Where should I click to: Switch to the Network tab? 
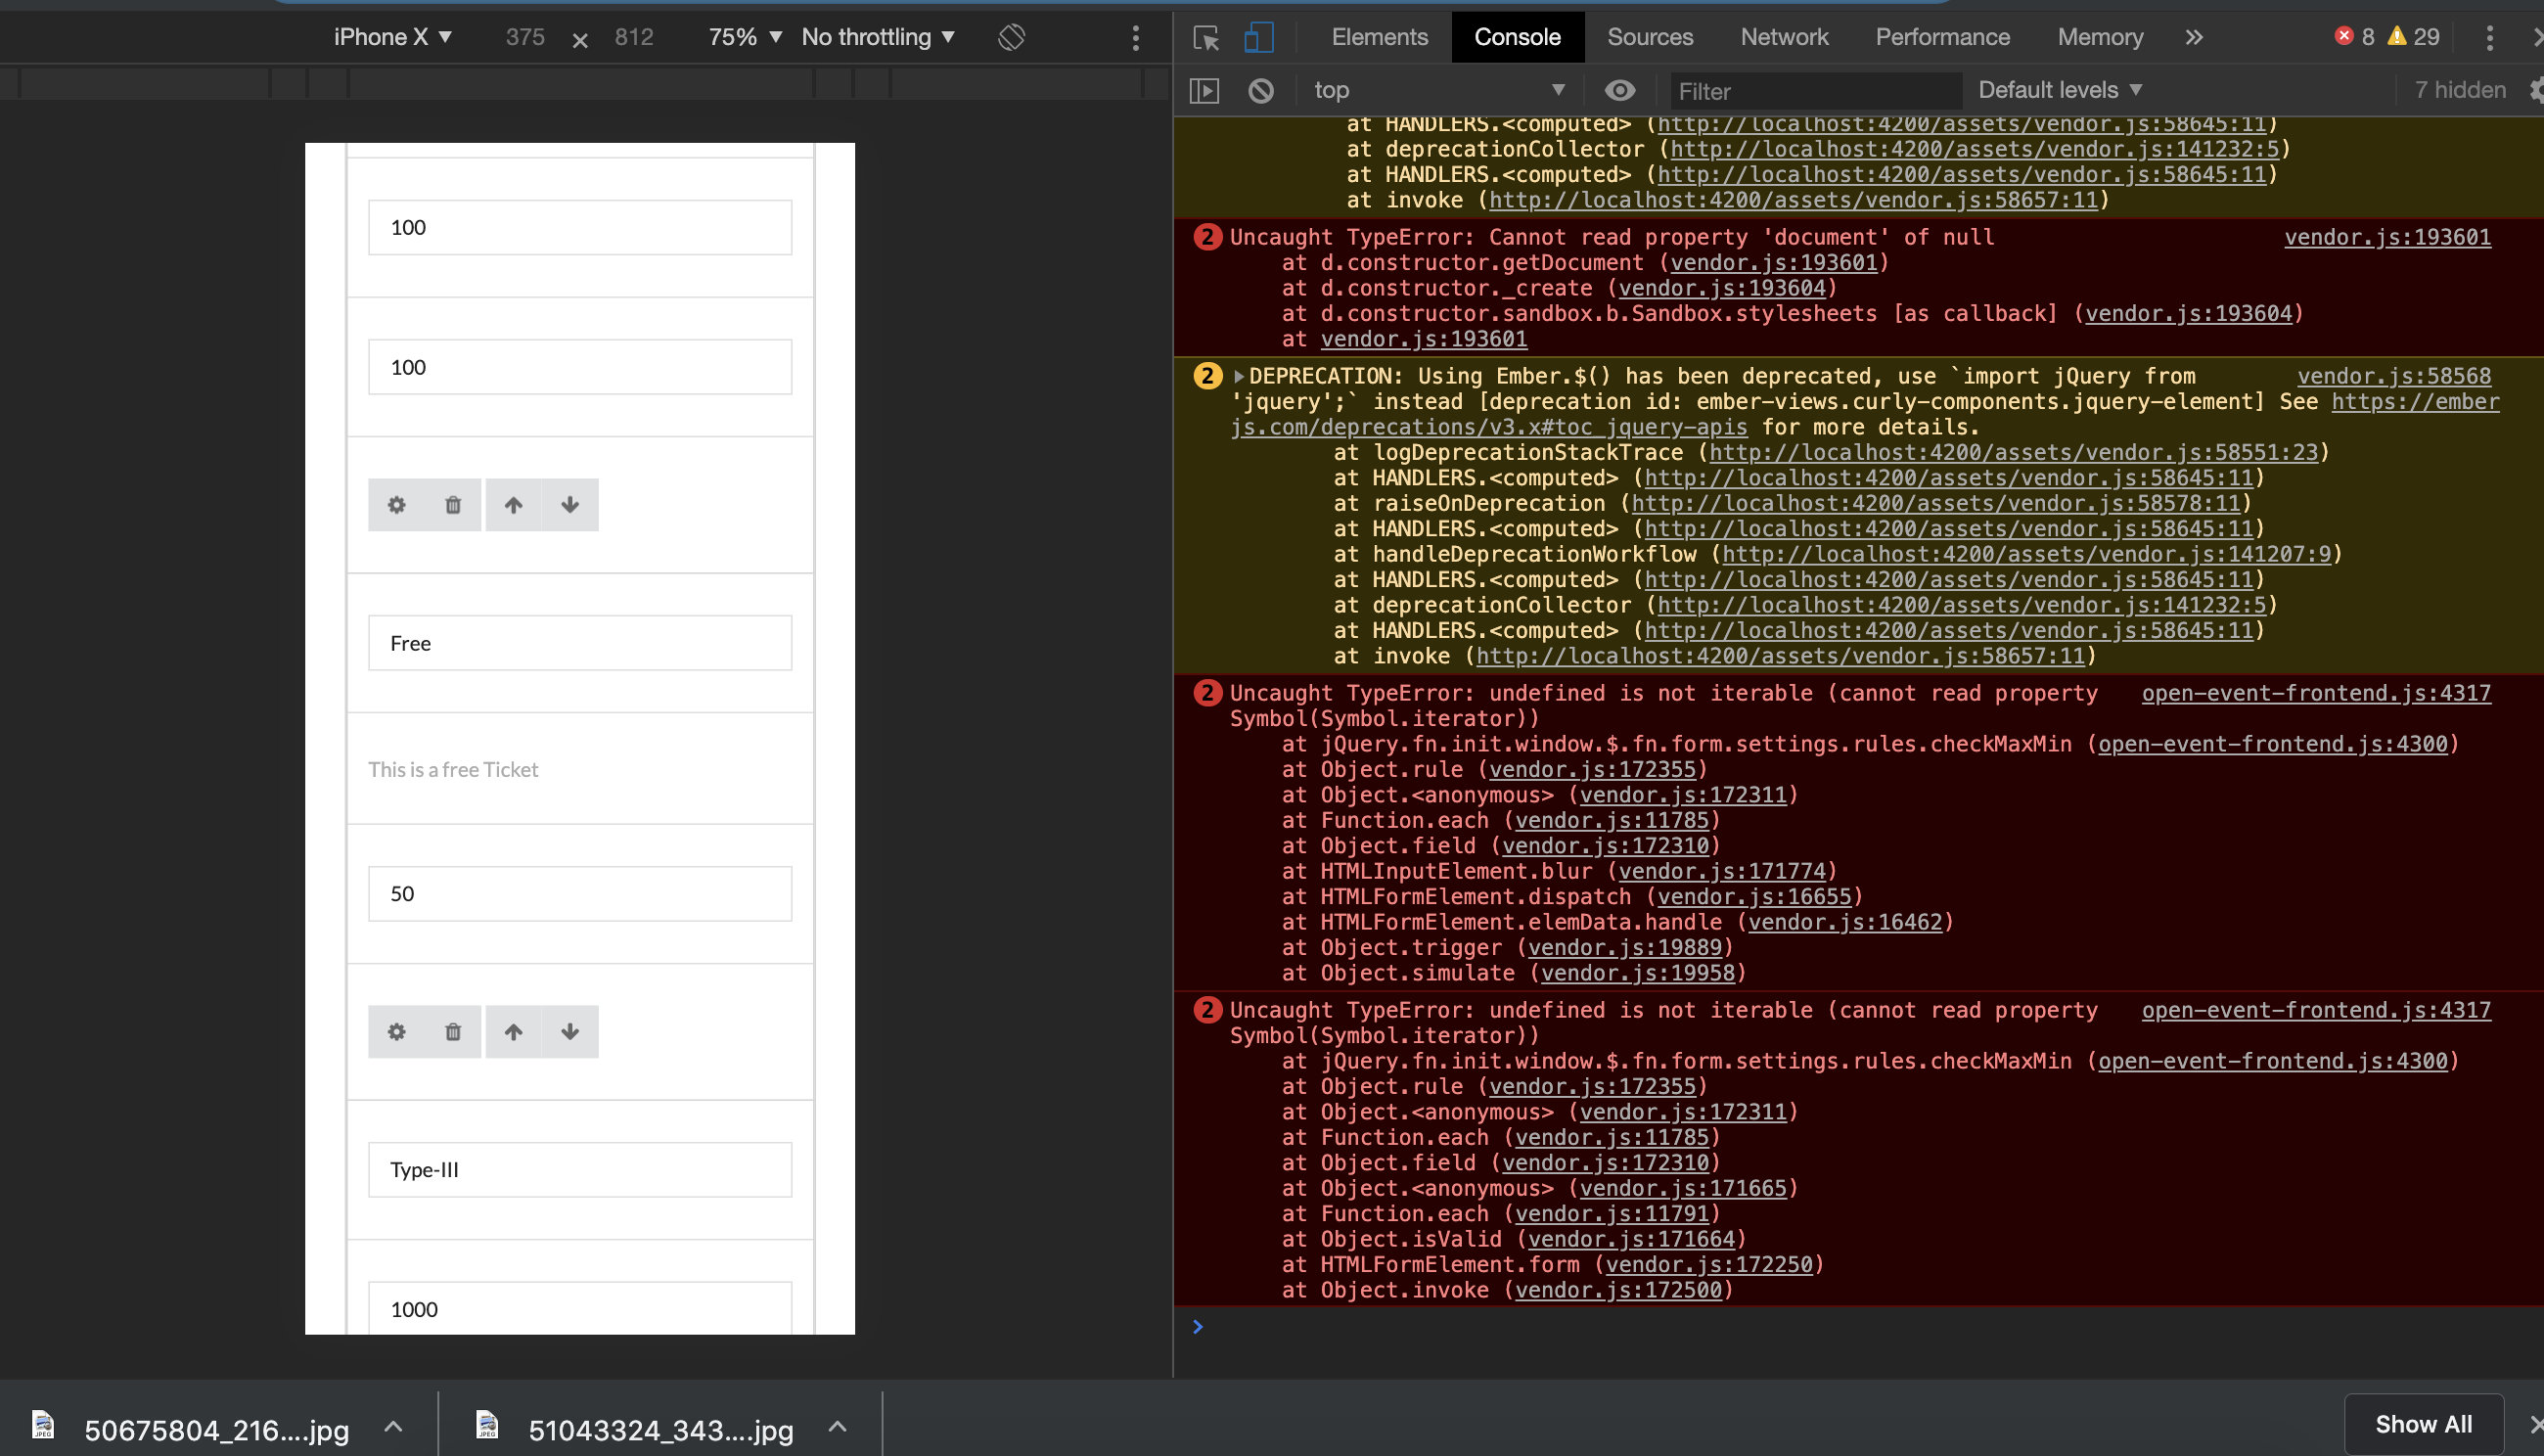point(1783,37)
